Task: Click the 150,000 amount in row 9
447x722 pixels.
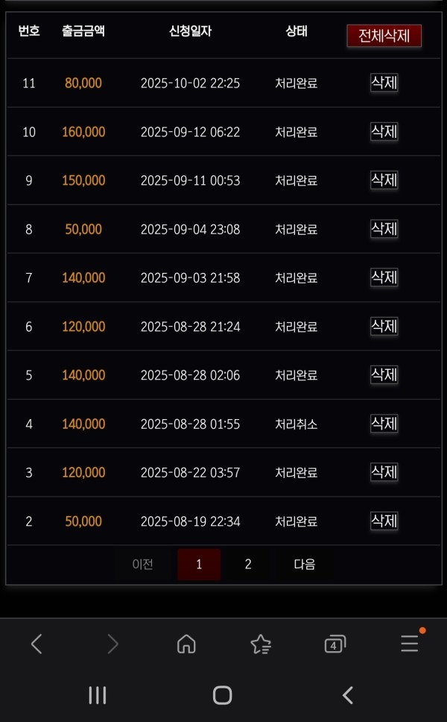Action: click(83, 180)
